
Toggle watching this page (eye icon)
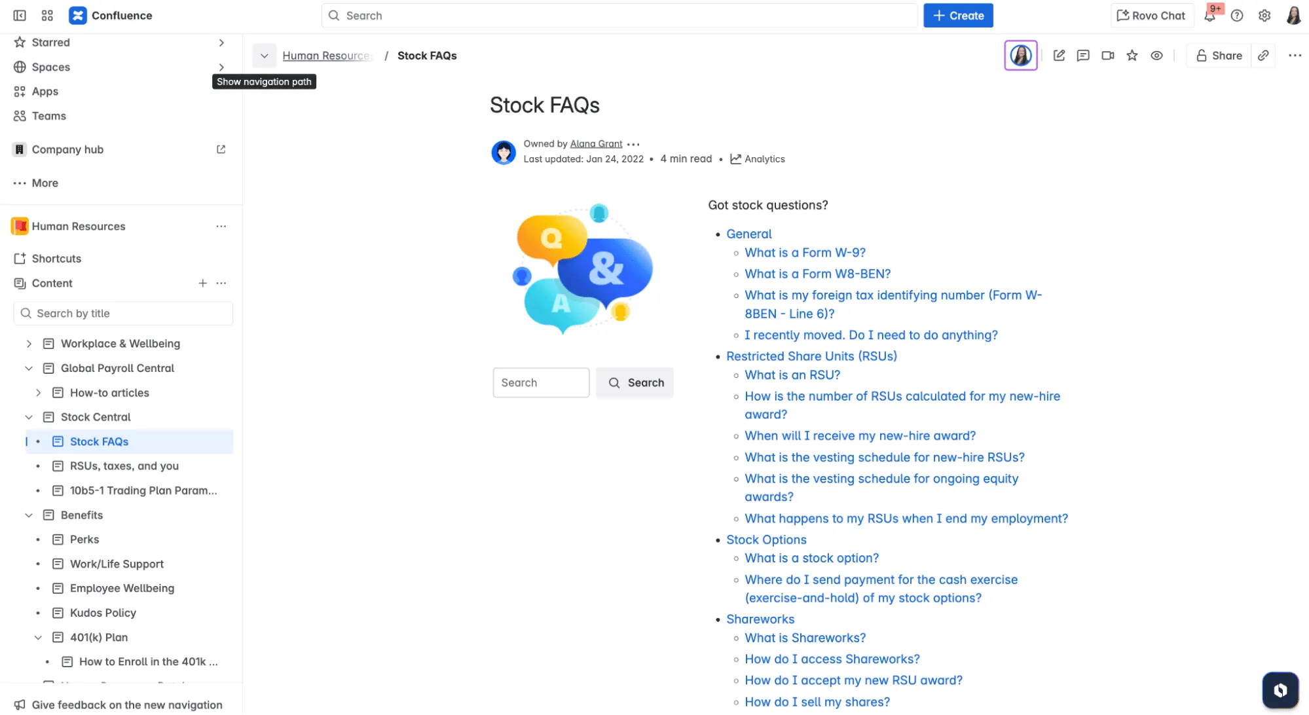click(1157, 56)
